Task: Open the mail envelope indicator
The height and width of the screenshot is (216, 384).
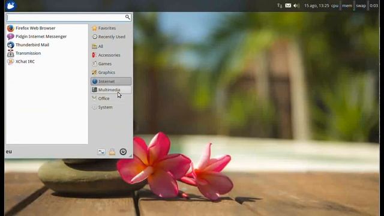Action: pos(288,5)
